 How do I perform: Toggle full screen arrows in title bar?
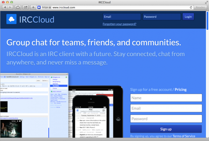(206, 2)
